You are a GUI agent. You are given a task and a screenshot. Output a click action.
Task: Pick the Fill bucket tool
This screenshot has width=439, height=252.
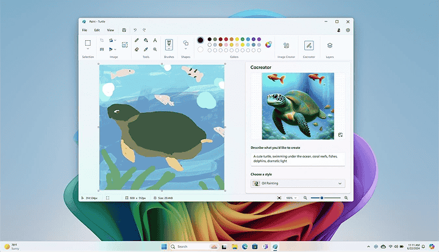(146, 40)
